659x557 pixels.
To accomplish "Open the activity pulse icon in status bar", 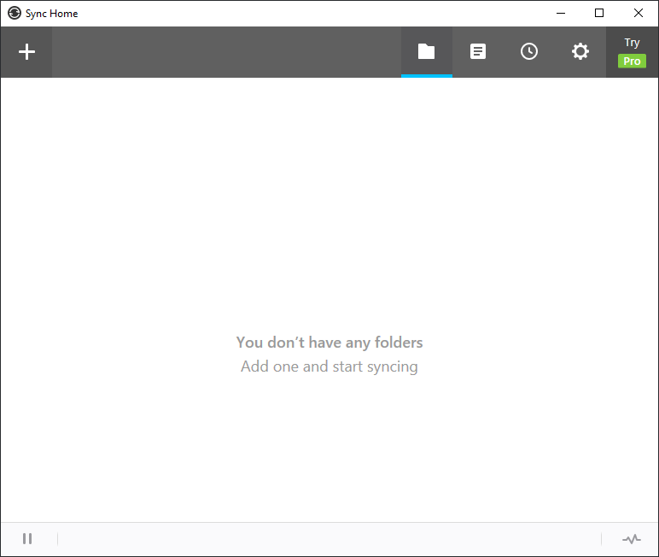I will tap(631, 539).
